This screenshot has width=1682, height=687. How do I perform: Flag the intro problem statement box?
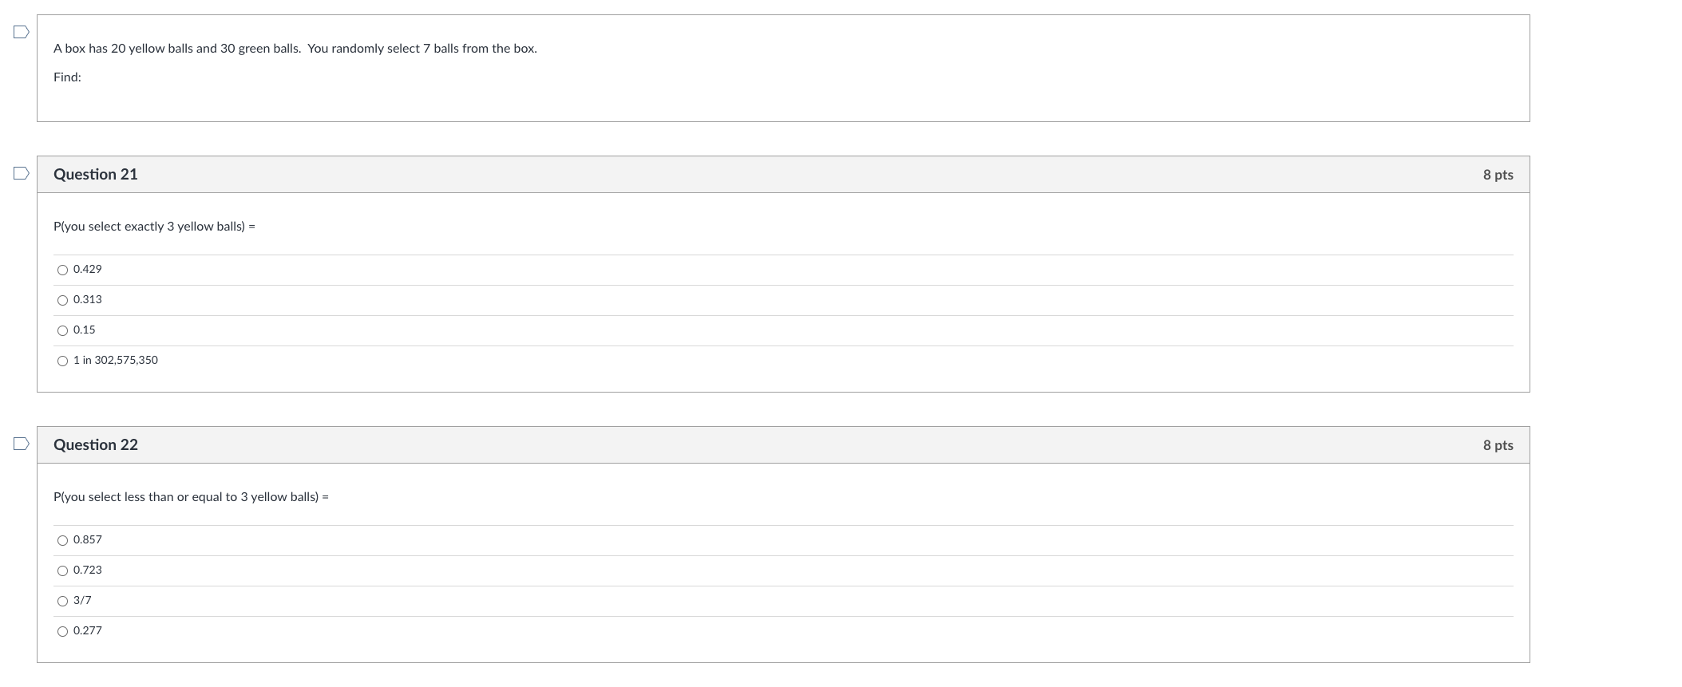[x=21, y=32]
